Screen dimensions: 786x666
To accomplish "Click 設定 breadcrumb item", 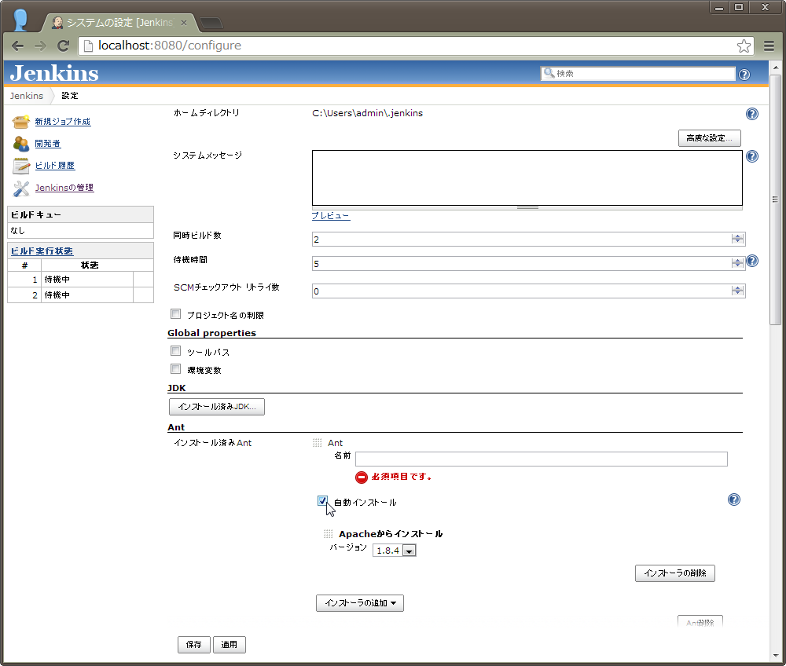I will pyautogui.click(x=70, y=96).
